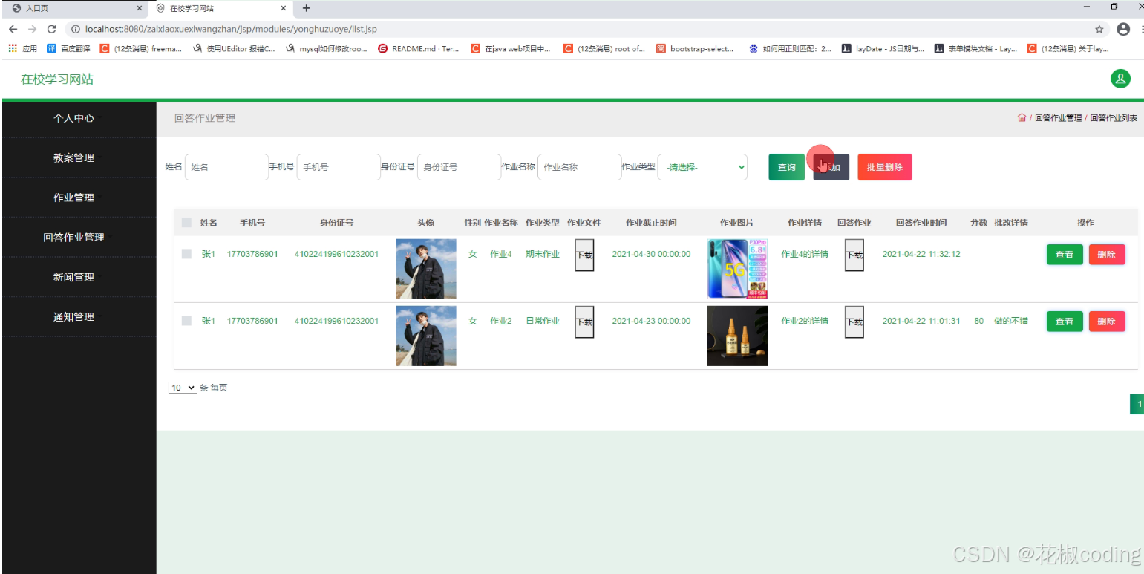Open the 在java web项目中 bookmark
The image size is (1144, 574).
coord(511,49)
